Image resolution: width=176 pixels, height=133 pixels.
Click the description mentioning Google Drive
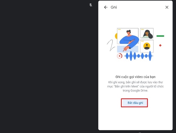point(135,87)
